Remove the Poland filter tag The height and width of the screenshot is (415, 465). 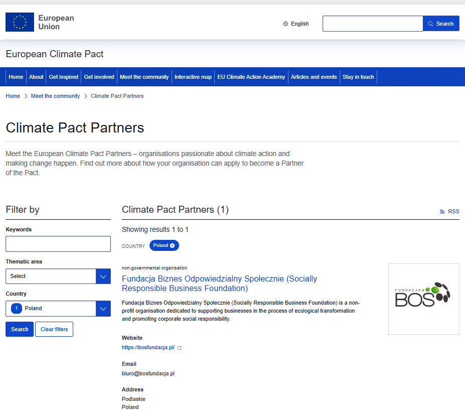pyautogui.click(x=173, y=245)
